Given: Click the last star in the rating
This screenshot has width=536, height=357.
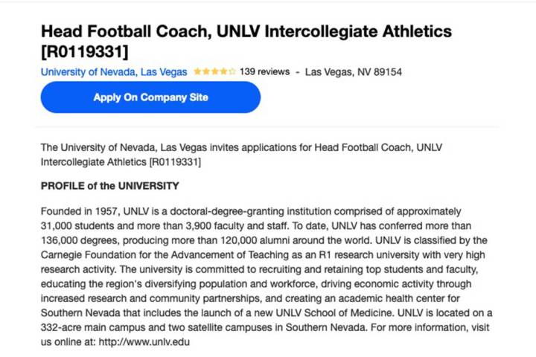Looking at the screenshot, I should [x=232, y=72].
